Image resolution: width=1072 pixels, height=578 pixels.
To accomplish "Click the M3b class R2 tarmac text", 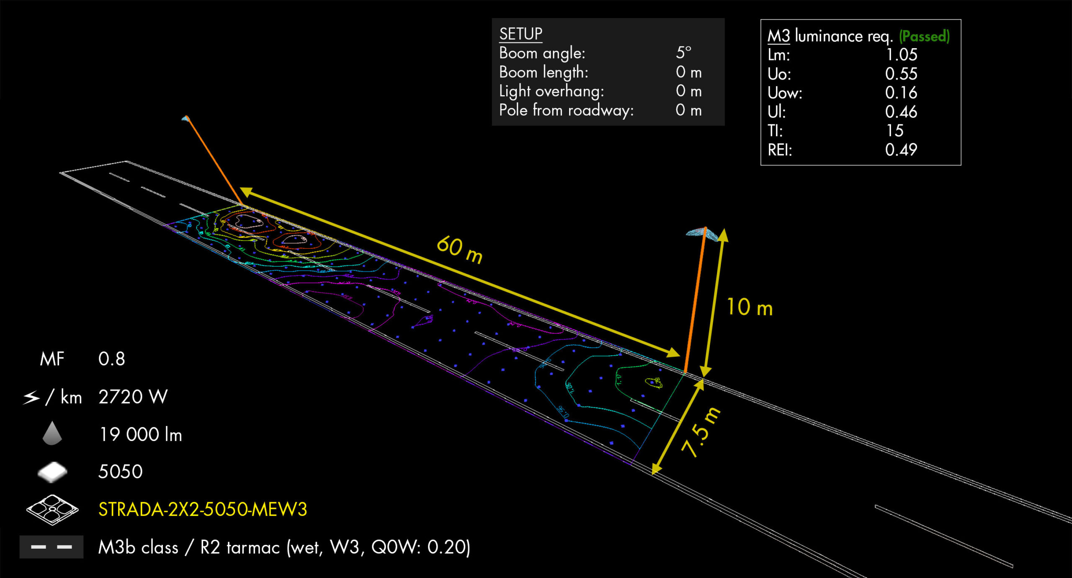I will tap(284, 547).
